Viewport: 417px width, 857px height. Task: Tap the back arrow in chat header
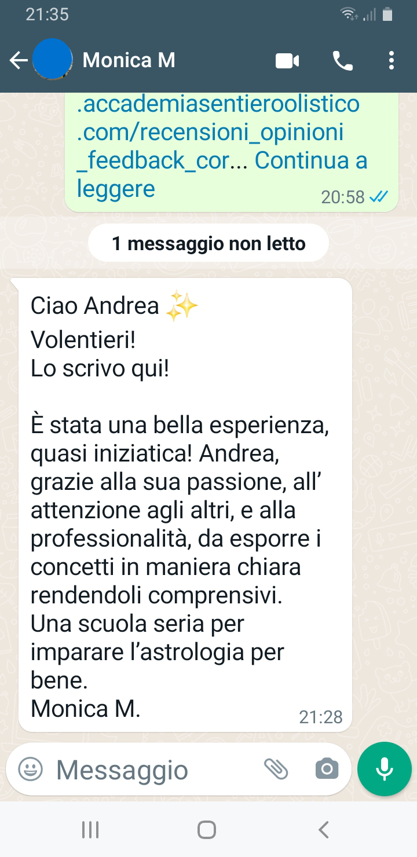coord(19,60)
